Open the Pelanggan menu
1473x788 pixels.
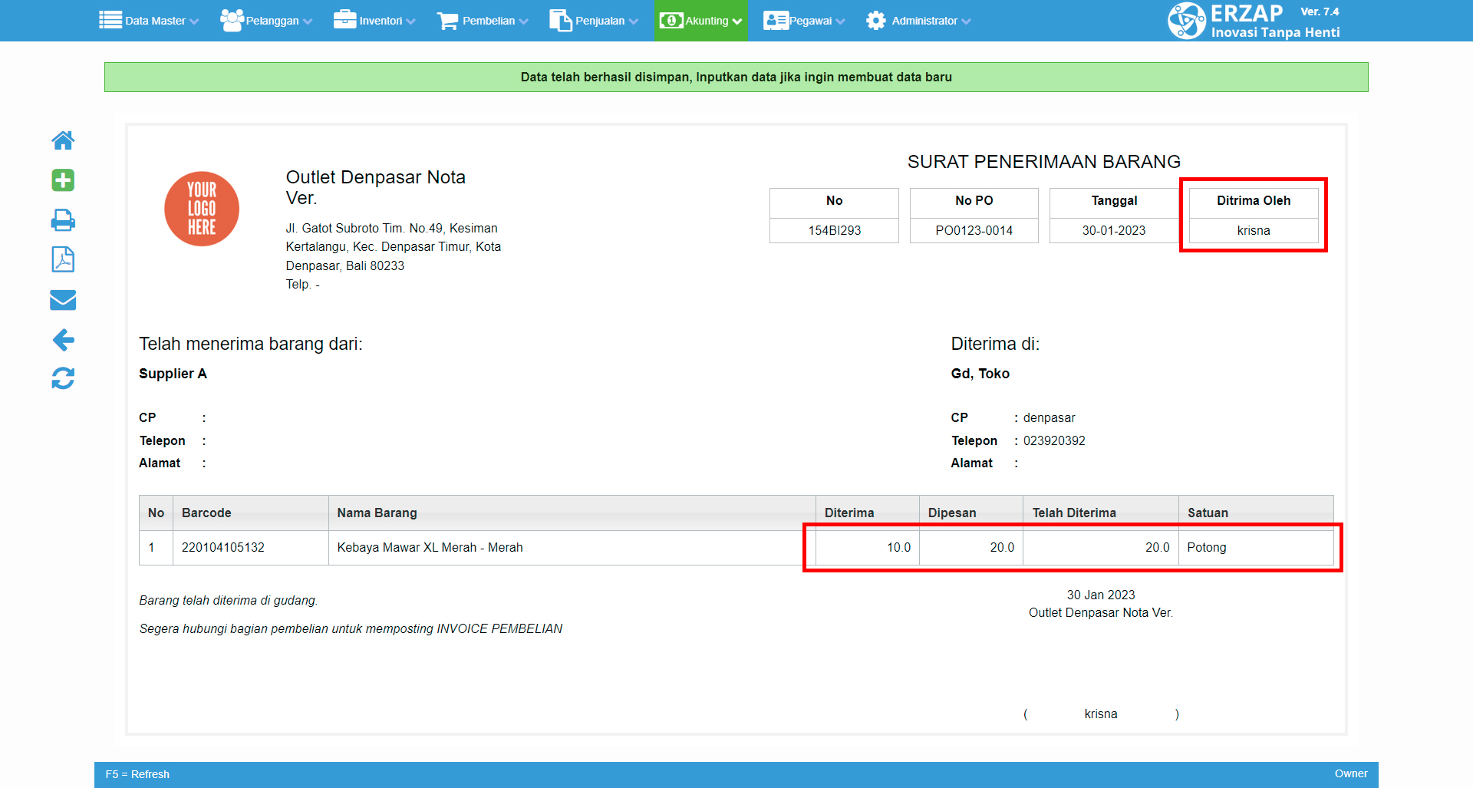(266, 21)
